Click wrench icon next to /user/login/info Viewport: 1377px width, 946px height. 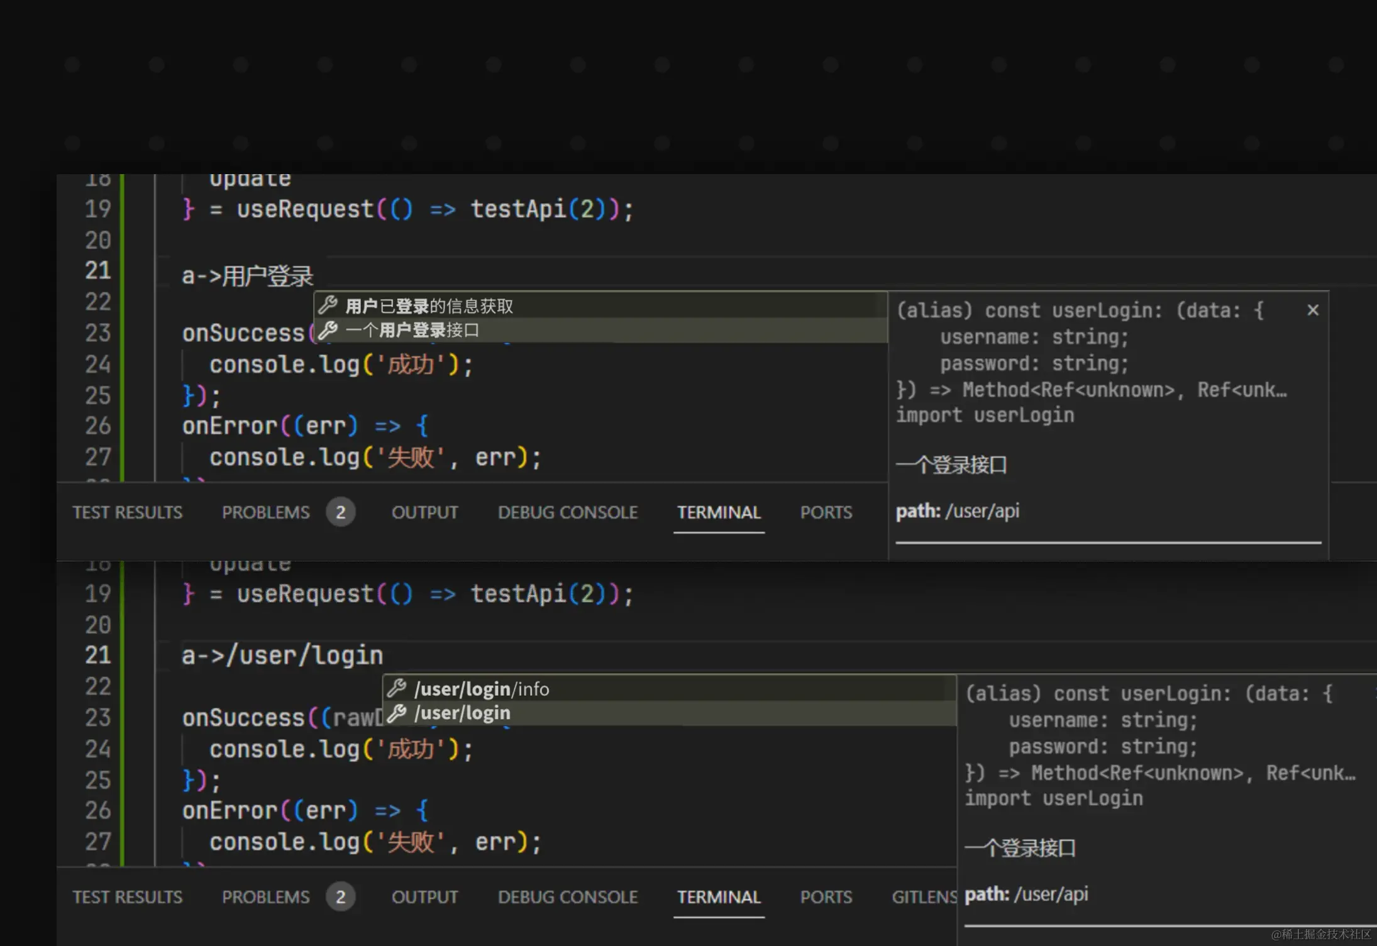tap(396, 689)
